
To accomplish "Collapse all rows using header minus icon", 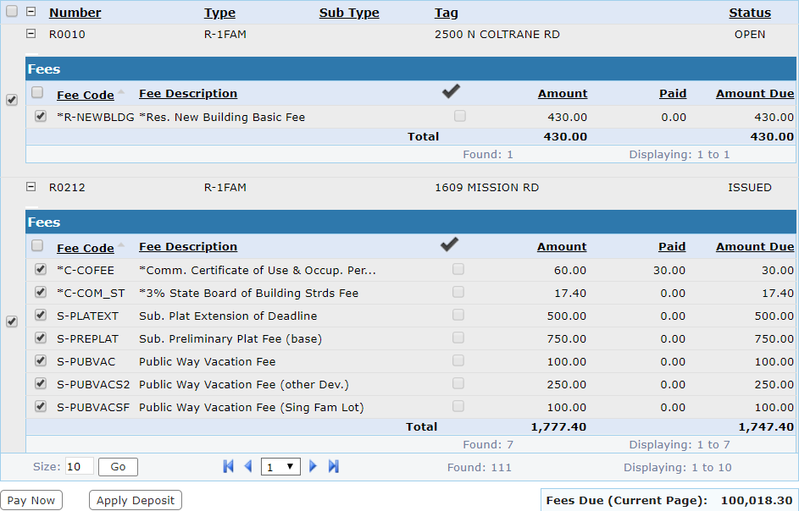I will pyautogui.click(x=31, y=12).
